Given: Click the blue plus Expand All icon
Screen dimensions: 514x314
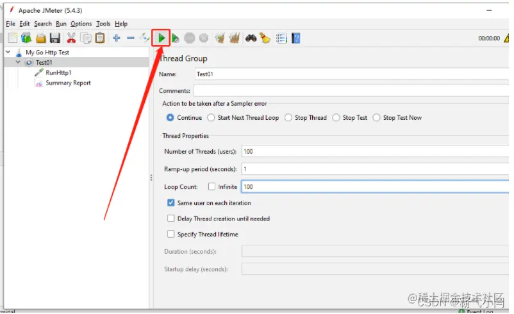Looking at the screenshot, I should pyautogui.click(x=117, y=38).
